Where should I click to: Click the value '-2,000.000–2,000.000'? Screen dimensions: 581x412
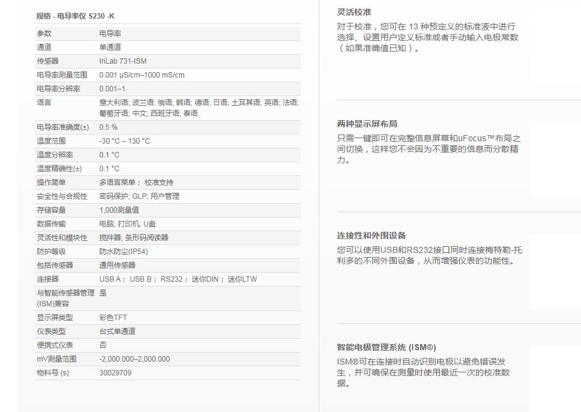point(134,359)
